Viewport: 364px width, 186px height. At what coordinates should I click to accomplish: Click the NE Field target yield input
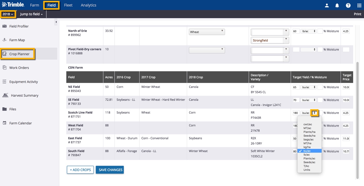(296, 87)
